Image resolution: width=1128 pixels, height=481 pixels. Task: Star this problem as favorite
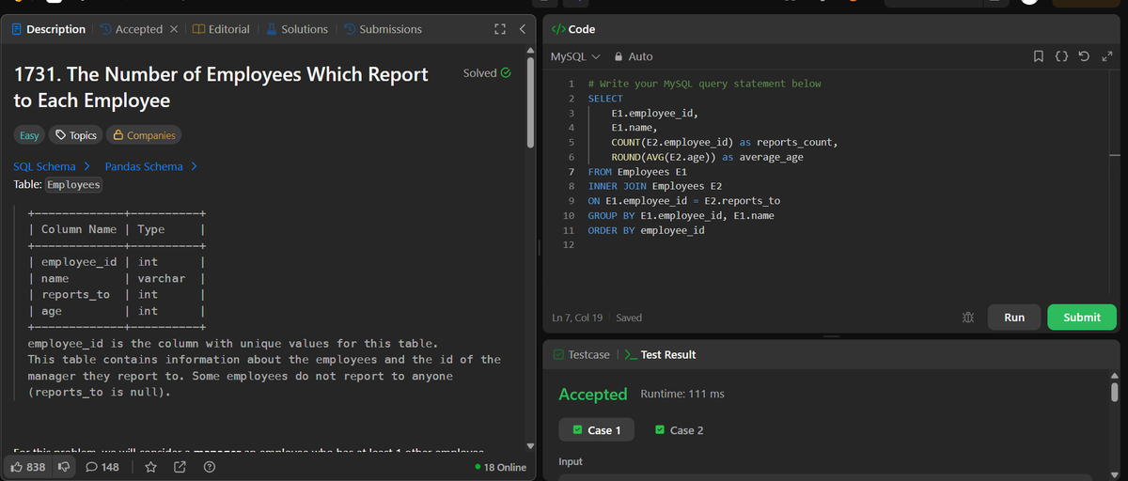(x=150, y=467)
